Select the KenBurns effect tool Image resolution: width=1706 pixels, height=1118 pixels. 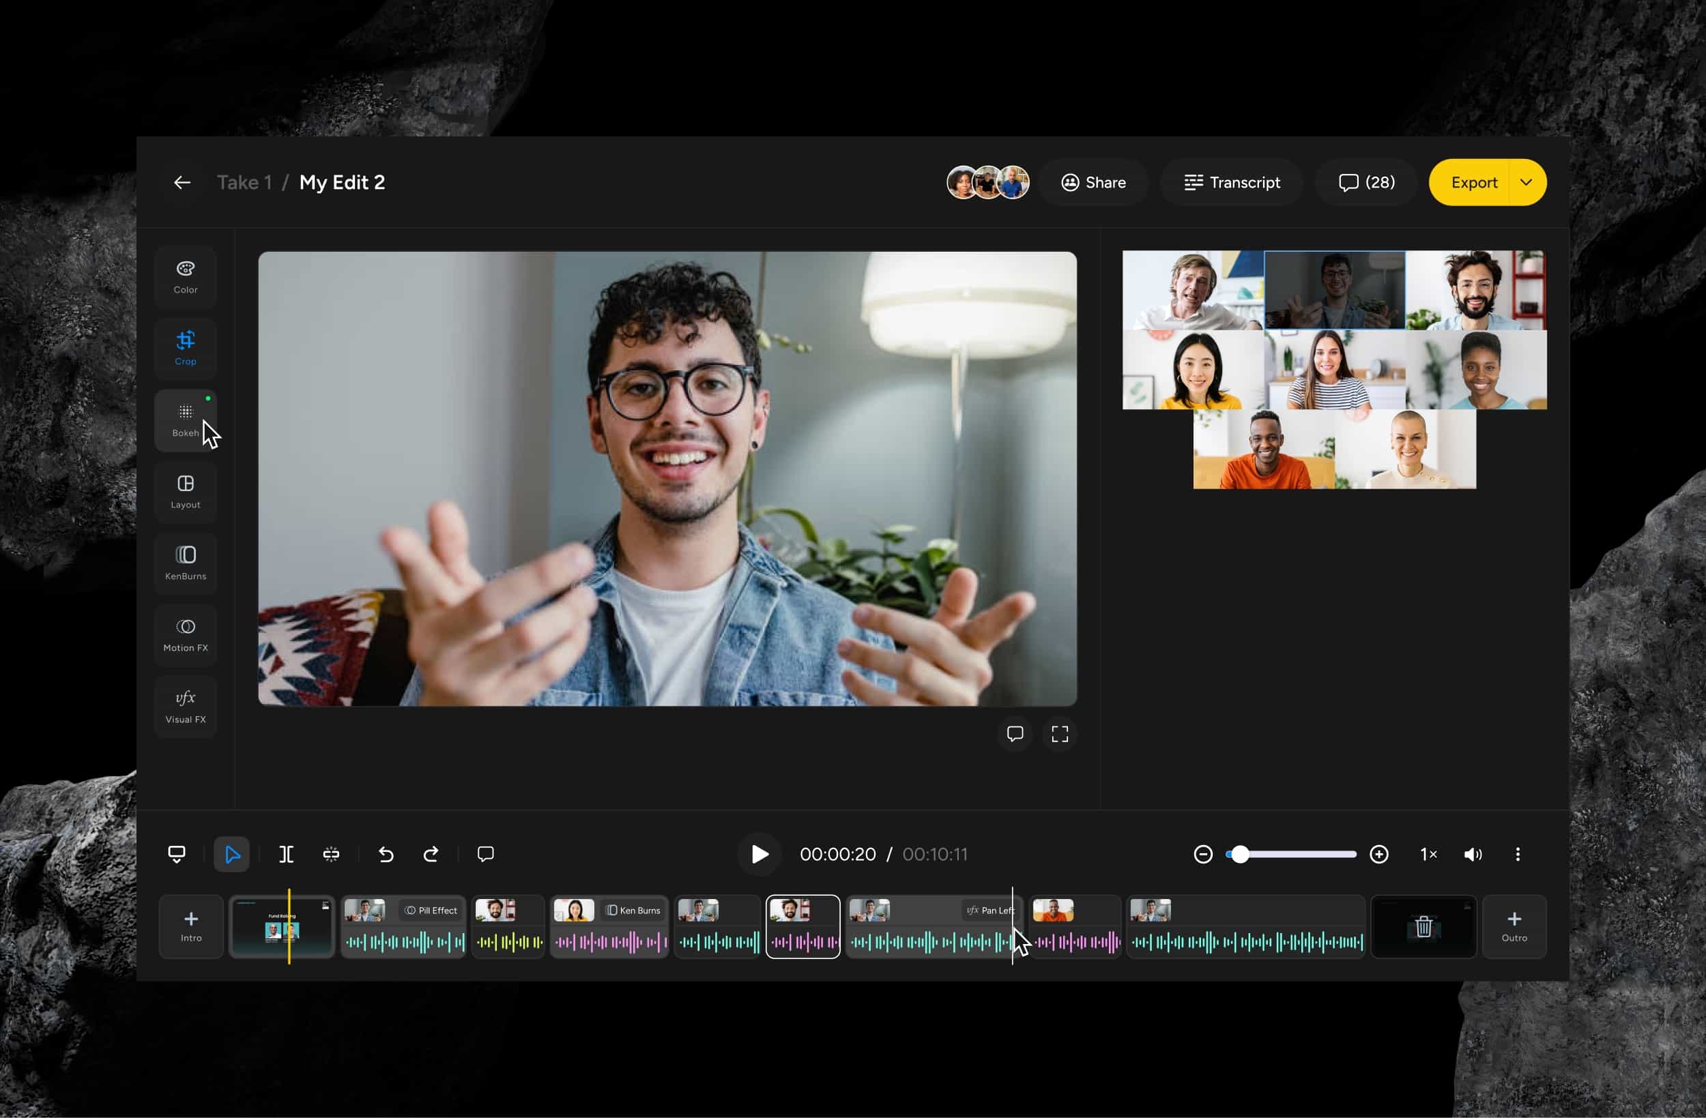click(185, 563)
